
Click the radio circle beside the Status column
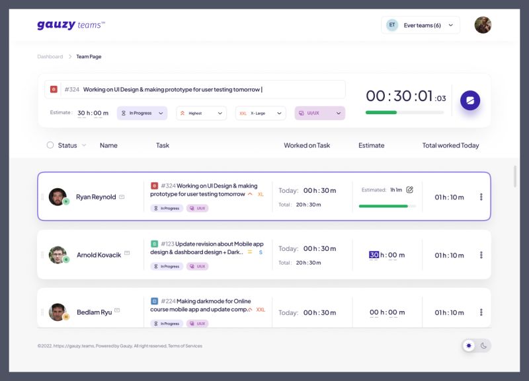(50, 145)
